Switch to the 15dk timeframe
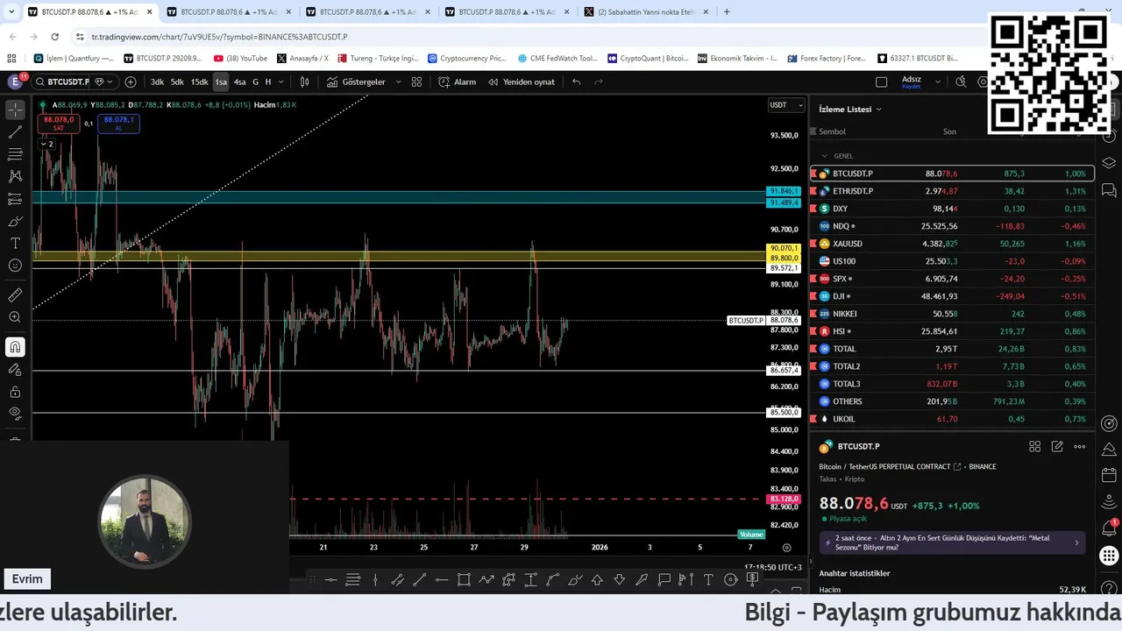This screenshot has height=631, width=1122. pos(200,82)
